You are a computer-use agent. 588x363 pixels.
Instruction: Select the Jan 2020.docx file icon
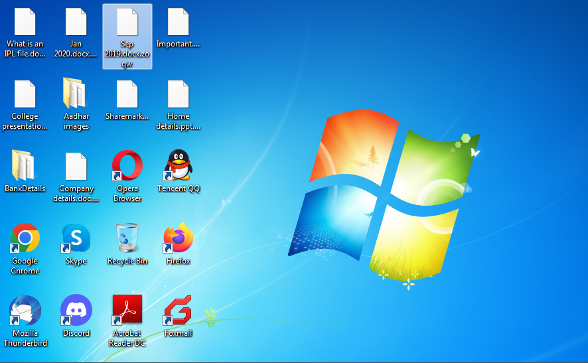click(x=76, y=22)
